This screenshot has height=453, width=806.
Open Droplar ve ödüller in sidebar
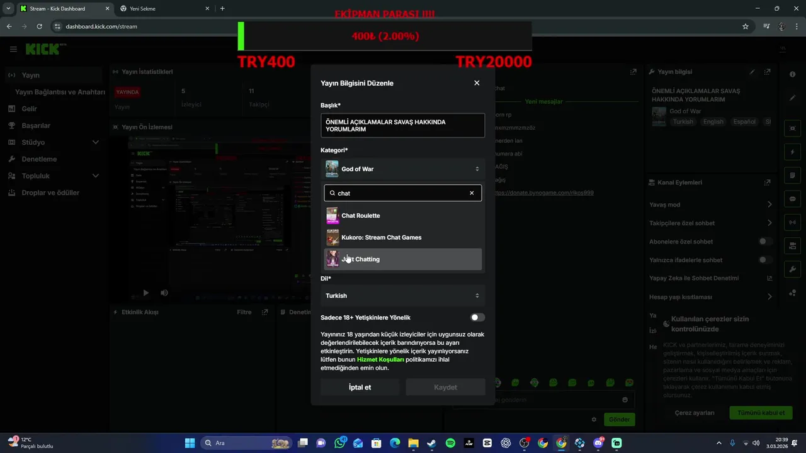click(55, 193)
